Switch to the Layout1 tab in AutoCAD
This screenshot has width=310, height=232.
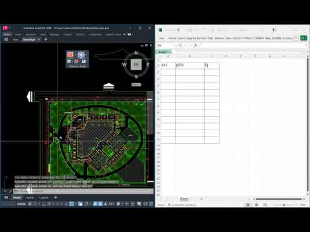tap(30, 197)
